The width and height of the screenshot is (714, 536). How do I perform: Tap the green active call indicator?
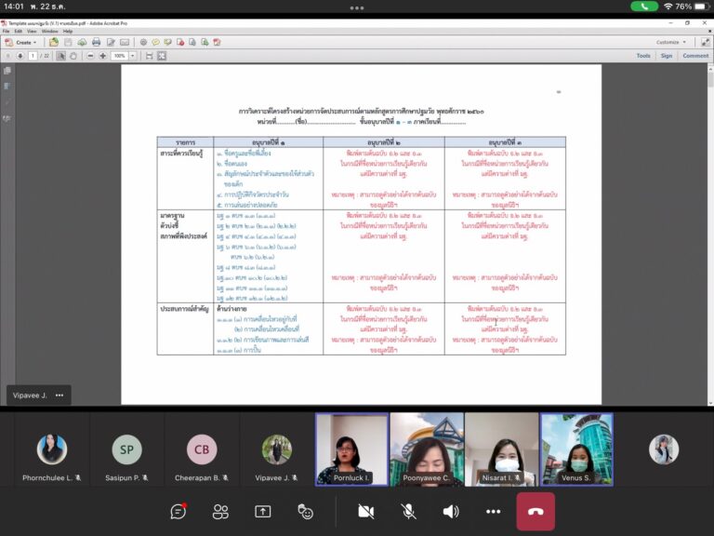pos(644,7)
